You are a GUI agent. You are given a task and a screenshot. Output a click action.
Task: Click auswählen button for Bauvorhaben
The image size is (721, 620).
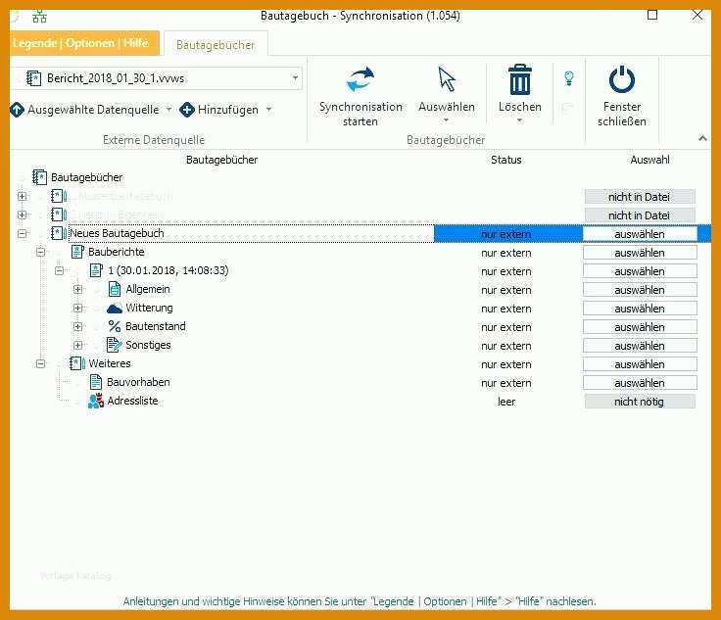(640, 383)
